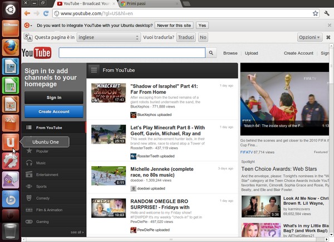This screenshot has width=334, height=242.
Task: Click the translate icon in the translation bar
Action: [x=28, y=37]
